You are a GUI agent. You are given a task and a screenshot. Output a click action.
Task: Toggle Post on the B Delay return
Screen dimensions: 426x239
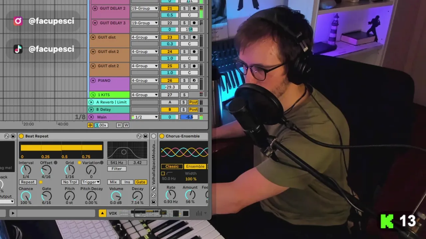(193, 110)
